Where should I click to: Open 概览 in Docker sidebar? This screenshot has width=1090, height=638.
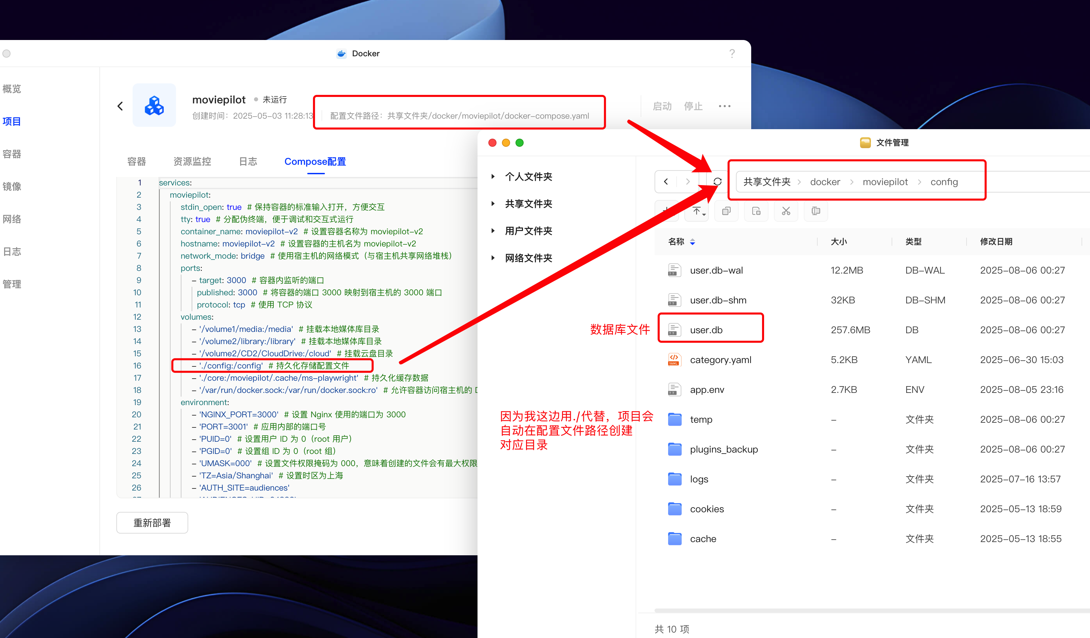click(x=12, y=88)
